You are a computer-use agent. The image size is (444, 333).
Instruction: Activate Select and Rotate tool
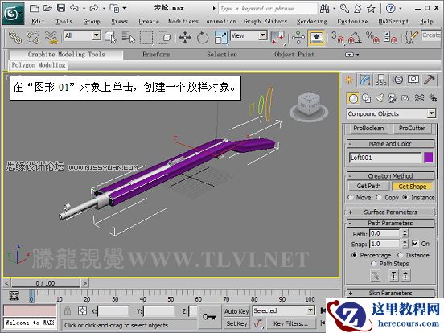click(x=203, y=38)
